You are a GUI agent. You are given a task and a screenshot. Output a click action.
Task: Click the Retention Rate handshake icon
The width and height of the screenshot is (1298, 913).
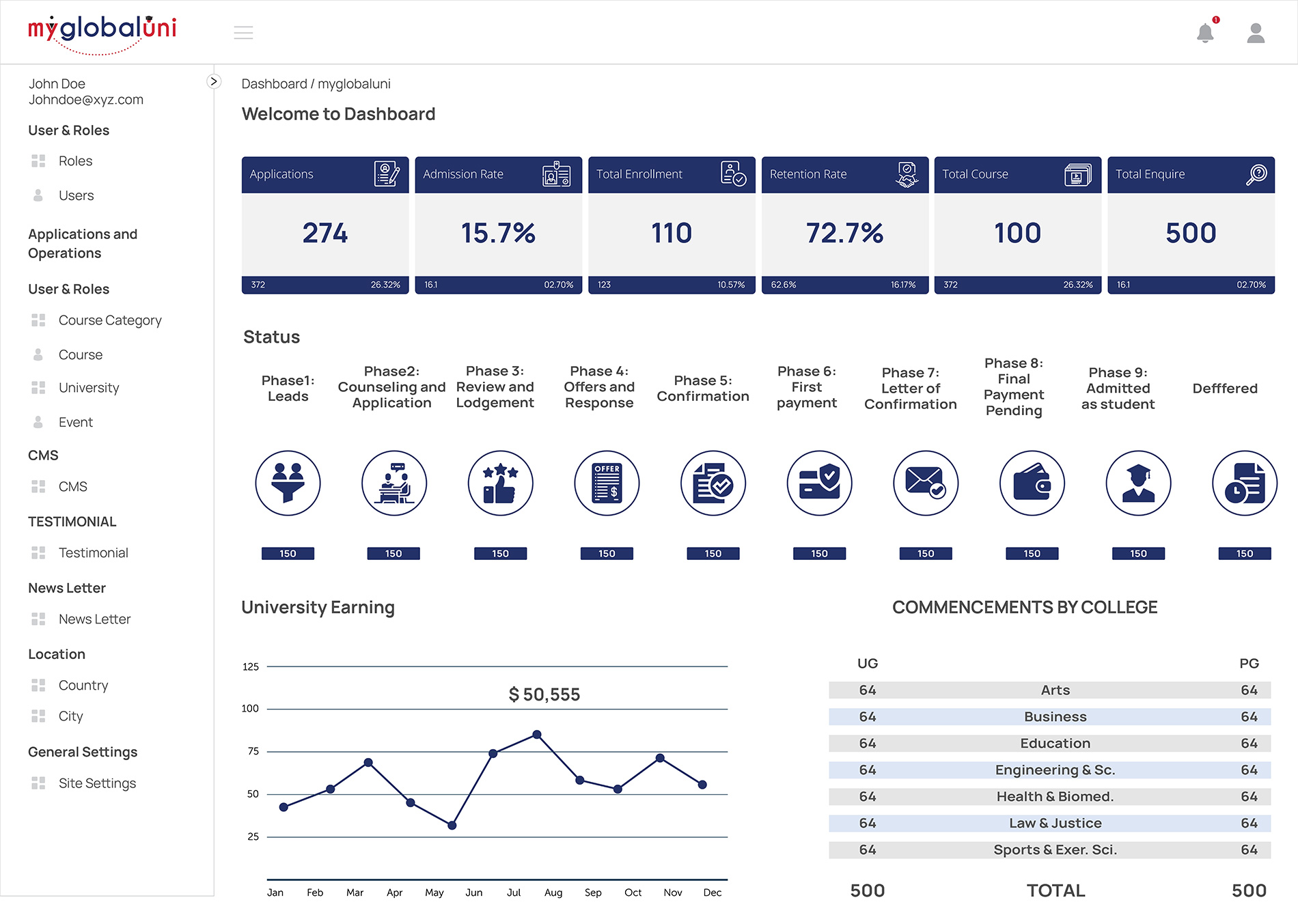[907, 174]
